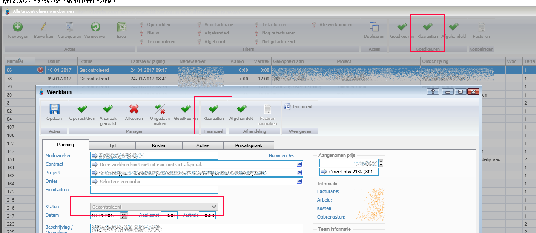Image resolution: width=536 pixels, height=233 pixels.
Task: Click the Medewerker field label link
Action: tap(58, 156)
